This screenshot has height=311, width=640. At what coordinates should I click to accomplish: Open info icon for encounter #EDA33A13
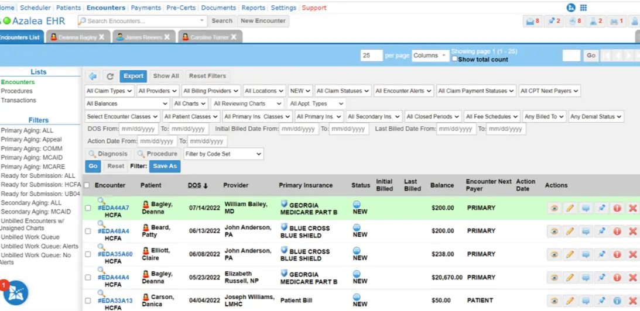pyautogui.click(x=617, y=301)
